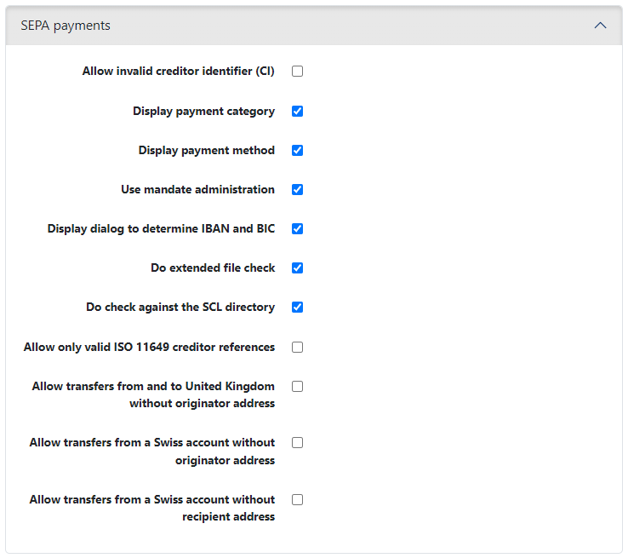Disable the Use mandate administration checkbox
628x558 pixels.
[297, 189]
